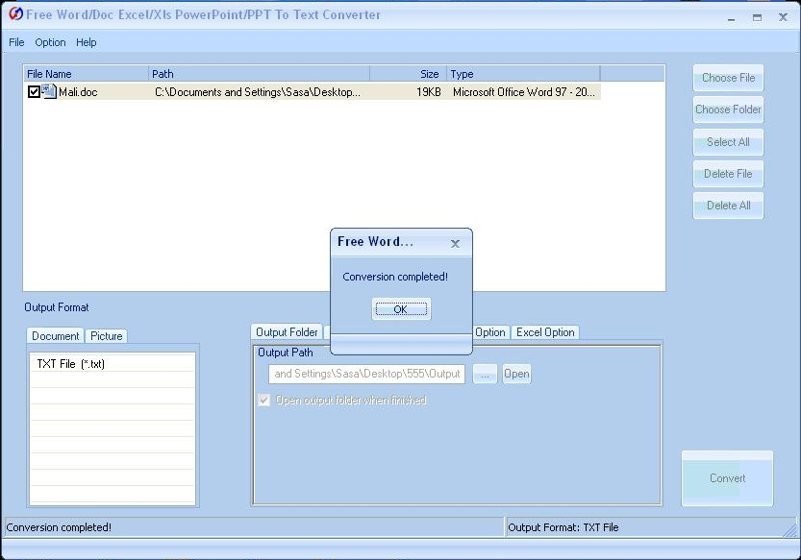
Task: Confirm the dialog by clicking OK
Action: coord(401,309)
